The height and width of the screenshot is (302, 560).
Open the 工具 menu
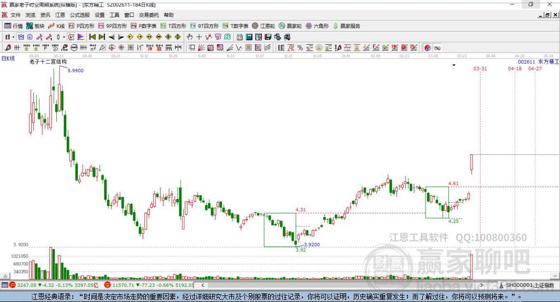(x=114, y=15)
